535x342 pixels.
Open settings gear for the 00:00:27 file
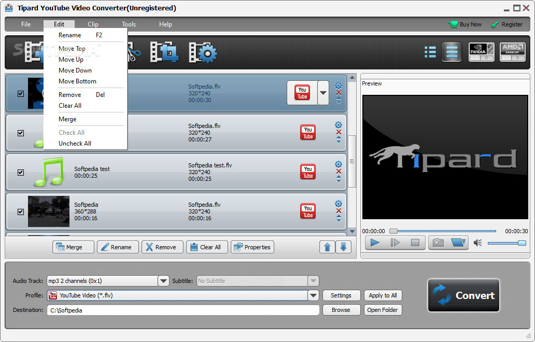pos(339,125)
